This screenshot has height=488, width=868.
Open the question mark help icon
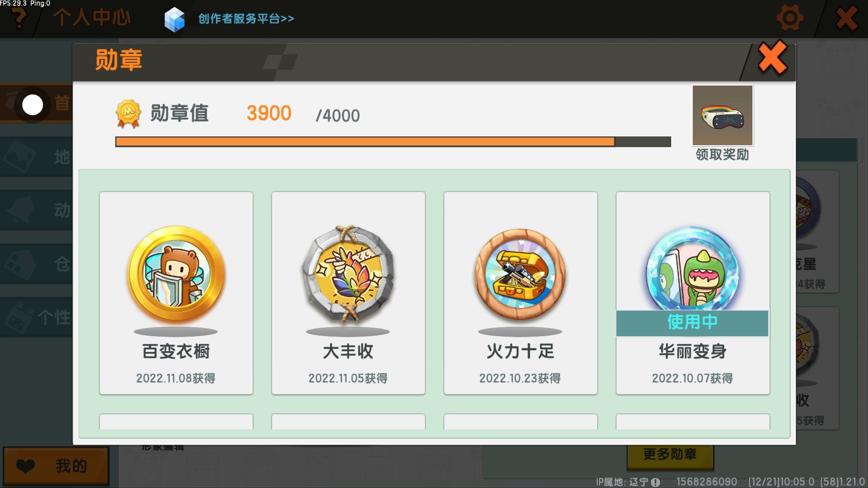pyautogui.click(x=19, y=18)
